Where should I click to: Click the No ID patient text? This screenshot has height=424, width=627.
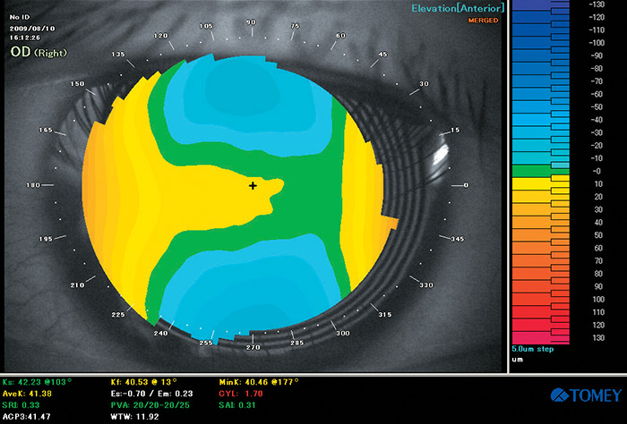click(x=20, y=17)
